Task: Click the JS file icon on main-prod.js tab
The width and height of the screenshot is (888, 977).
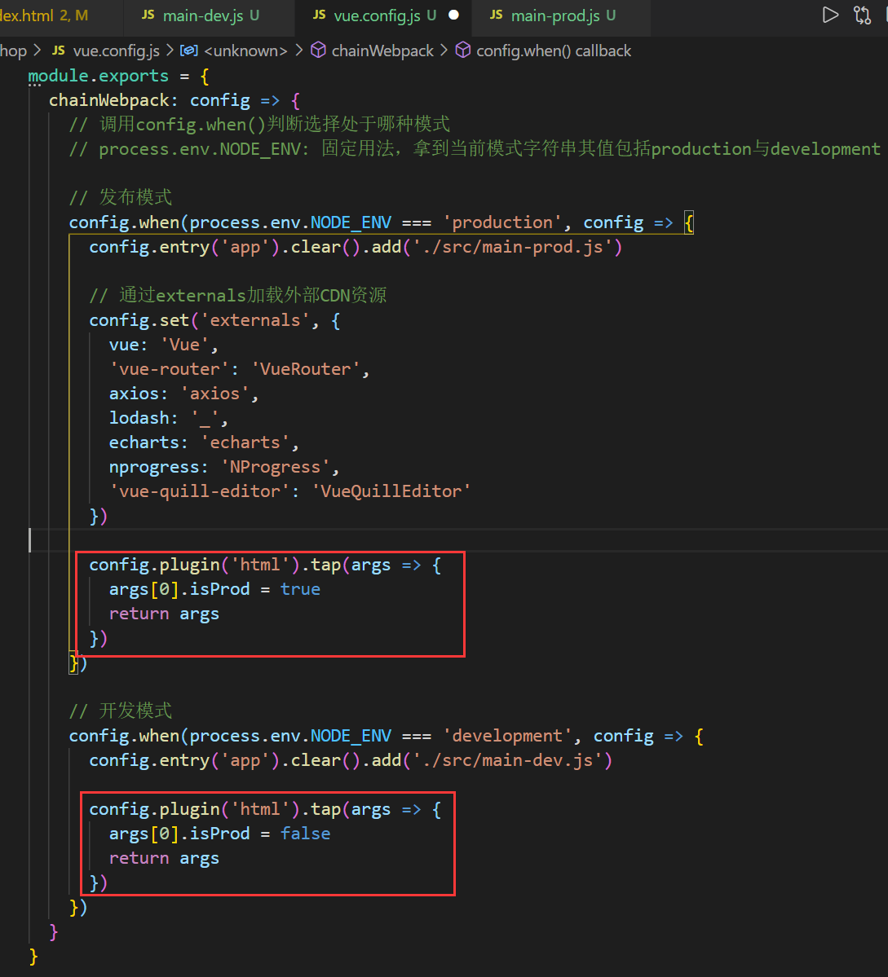Action: point(496,15)
